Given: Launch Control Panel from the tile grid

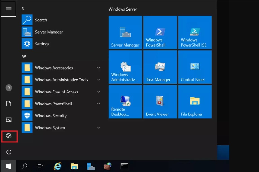Looking at the screenshot, I should coord(195,67).
